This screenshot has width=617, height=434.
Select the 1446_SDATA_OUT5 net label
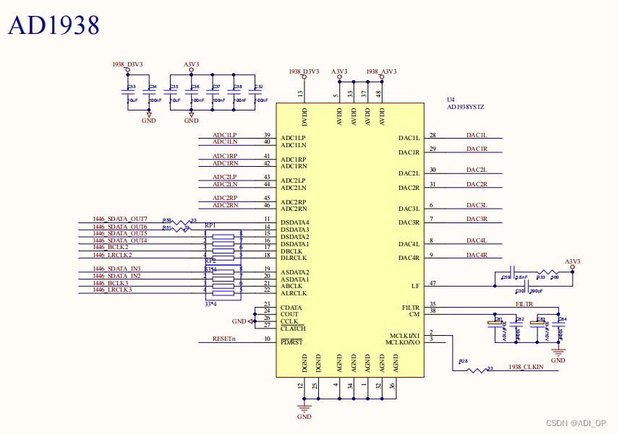[120, 233]
